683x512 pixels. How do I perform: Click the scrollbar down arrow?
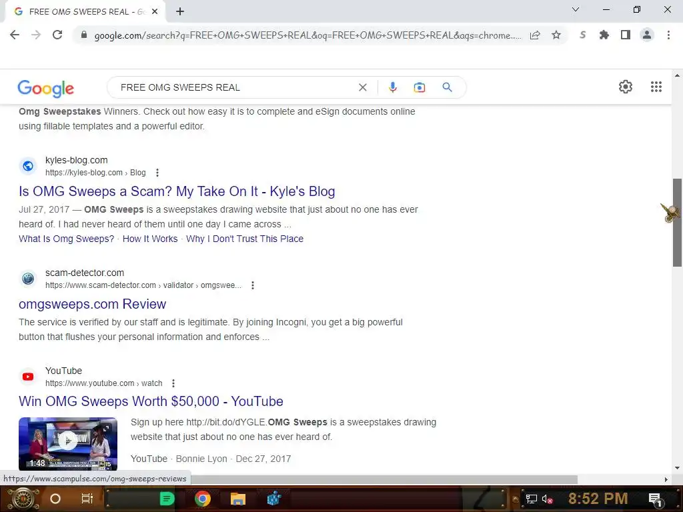[677, 469]
